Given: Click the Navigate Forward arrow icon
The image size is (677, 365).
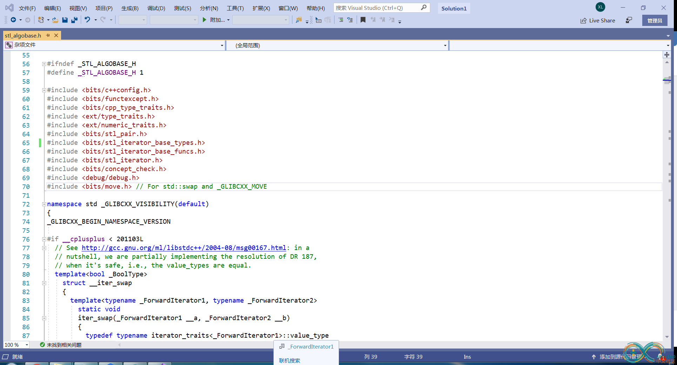Looking at the screenshot, I should [x=28, y=20].
